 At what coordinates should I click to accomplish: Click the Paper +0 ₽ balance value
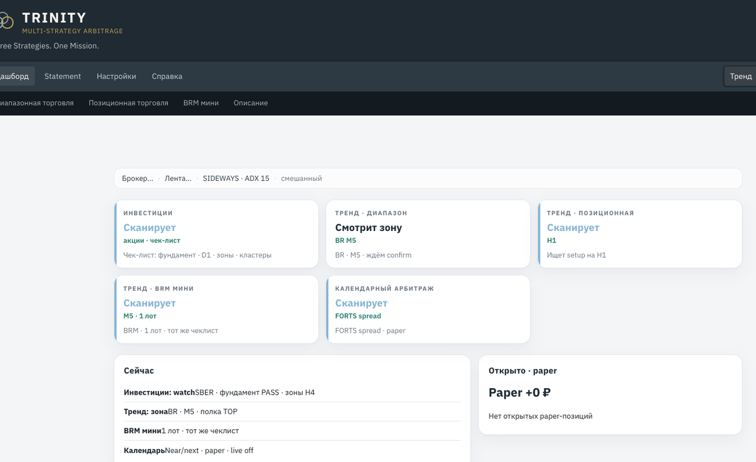point(520,393)
